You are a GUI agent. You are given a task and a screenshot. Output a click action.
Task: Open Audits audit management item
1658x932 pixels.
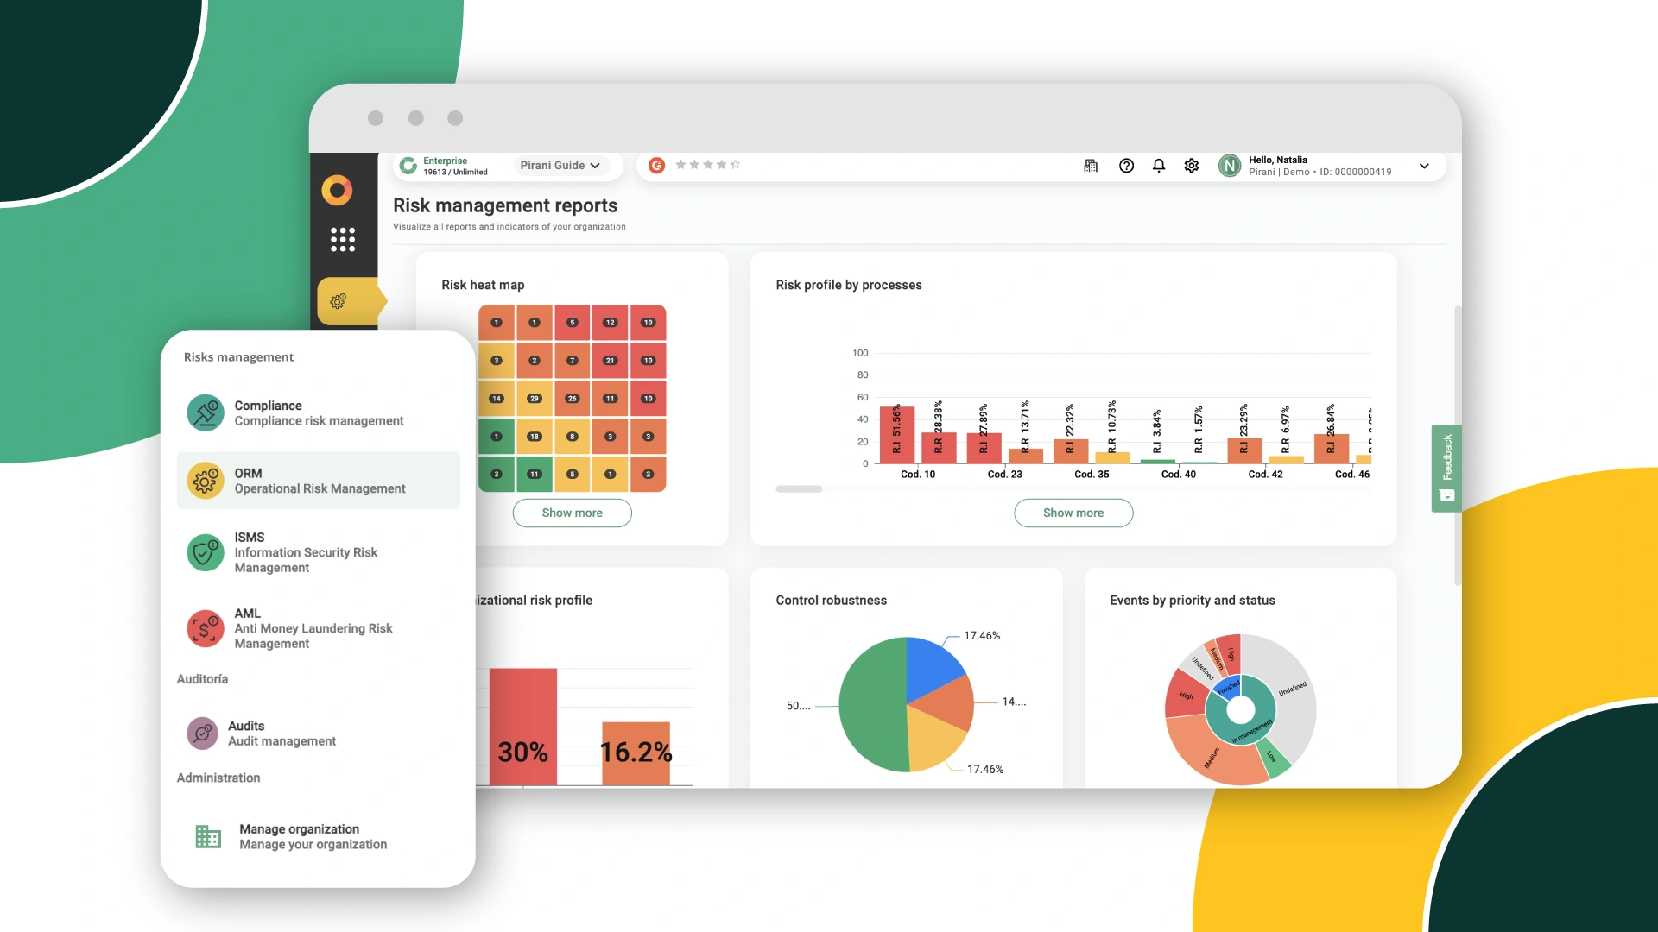pyautogui.click(x=282, y=734)
